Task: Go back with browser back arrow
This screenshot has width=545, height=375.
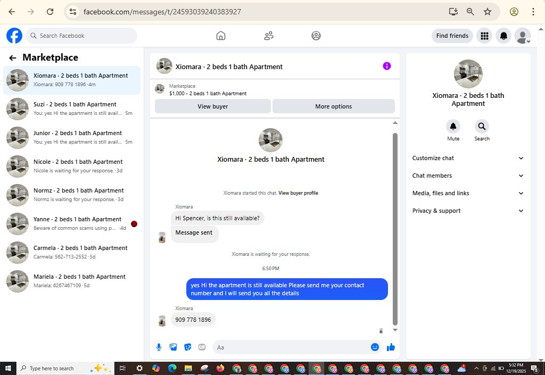Action: click(12, 12)
